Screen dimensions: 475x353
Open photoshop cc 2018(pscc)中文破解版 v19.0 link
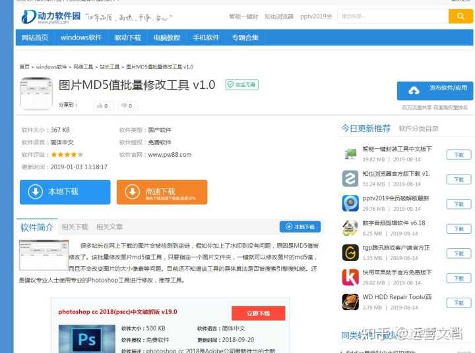click(117, 312)
